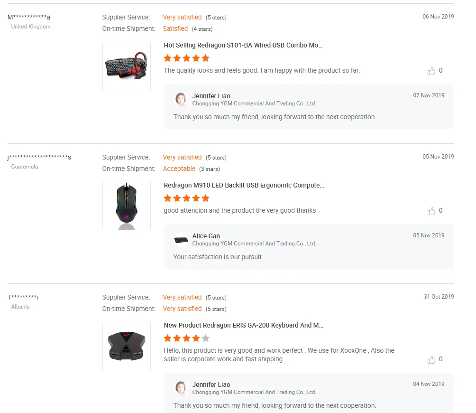This screenshot has width=476, height=413.
Task: Open the New Product Redragon ERIS GA-200 link
Action: (x=244, y=326)
